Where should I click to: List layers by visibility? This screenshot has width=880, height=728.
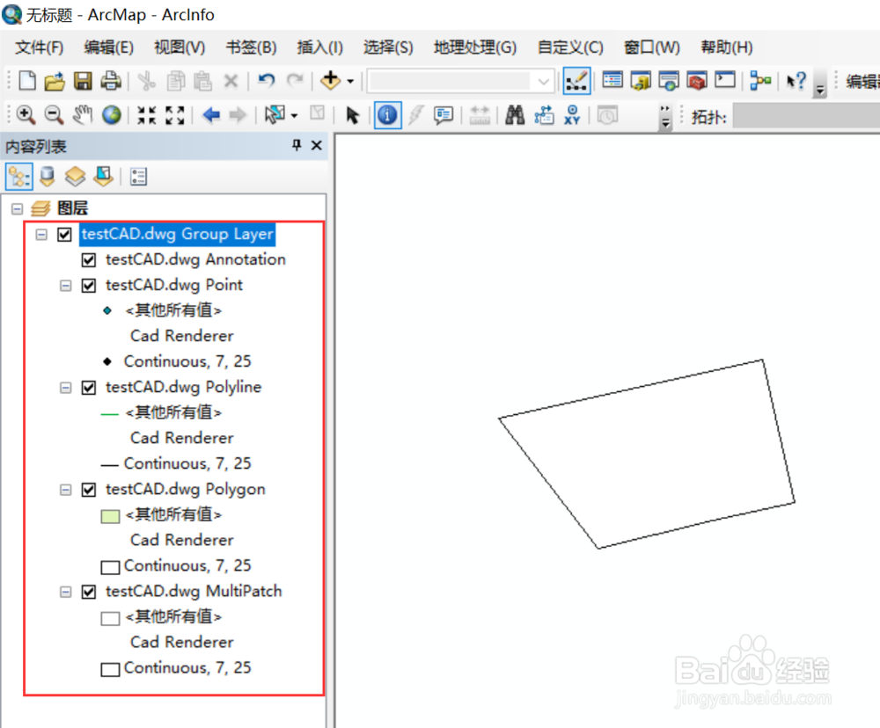pos(75,177)
